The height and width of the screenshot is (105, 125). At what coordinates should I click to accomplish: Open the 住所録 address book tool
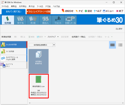pos(8,20)
